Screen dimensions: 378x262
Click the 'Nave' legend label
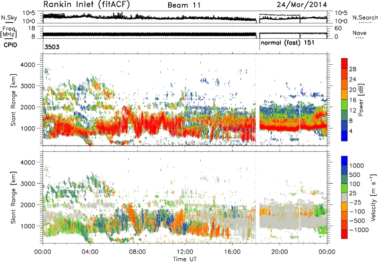pyautogui.click(x=360, y=33)
